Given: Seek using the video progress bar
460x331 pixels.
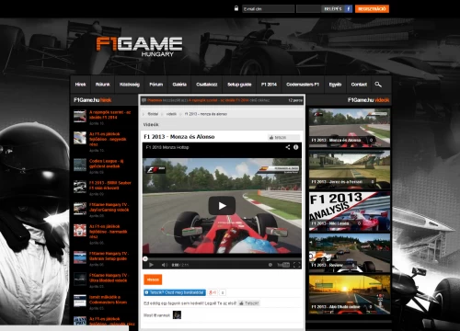Looking at the screenshot, I should pyautogui.click(x=222, y=258).
